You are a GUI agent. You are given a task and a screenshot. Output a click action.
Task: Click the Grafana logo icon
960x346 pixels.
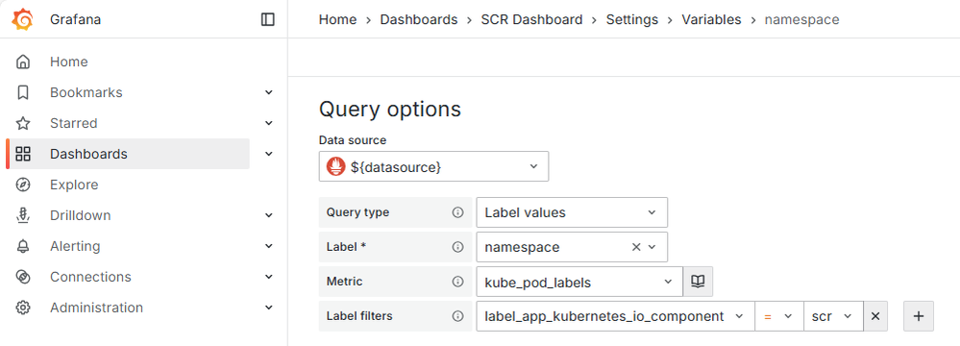click(23, 19)
